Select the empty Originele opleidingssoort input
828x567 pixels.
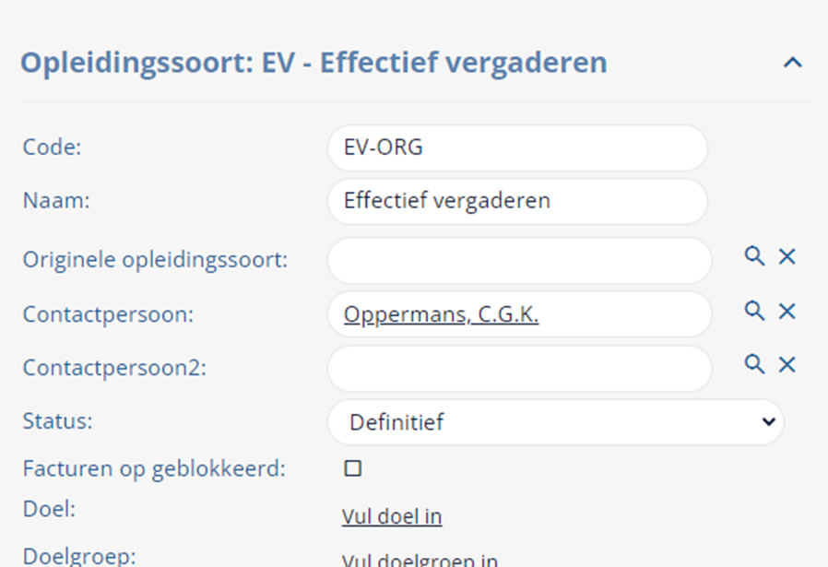[520, 260]
